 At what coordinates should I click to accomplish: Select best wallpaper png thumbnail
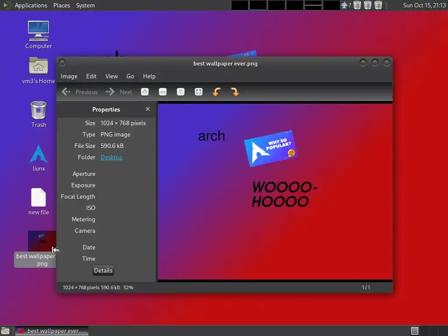pos(42,241)
